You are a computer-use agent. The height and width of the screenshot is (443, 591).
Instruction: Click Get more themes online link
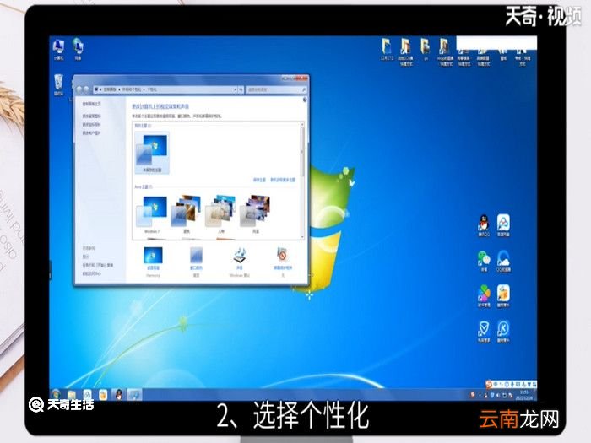283,180
